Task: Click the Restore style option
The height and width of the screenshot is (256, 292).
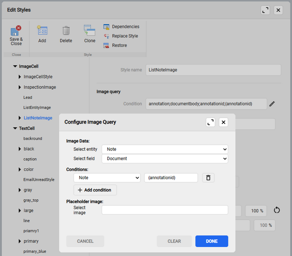Action: (x=115, y=45)
